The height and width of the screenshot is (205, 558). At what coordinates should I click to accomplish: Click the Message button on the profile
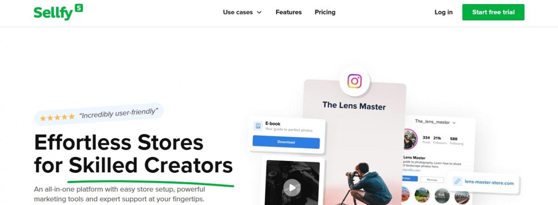click(432, 180)
